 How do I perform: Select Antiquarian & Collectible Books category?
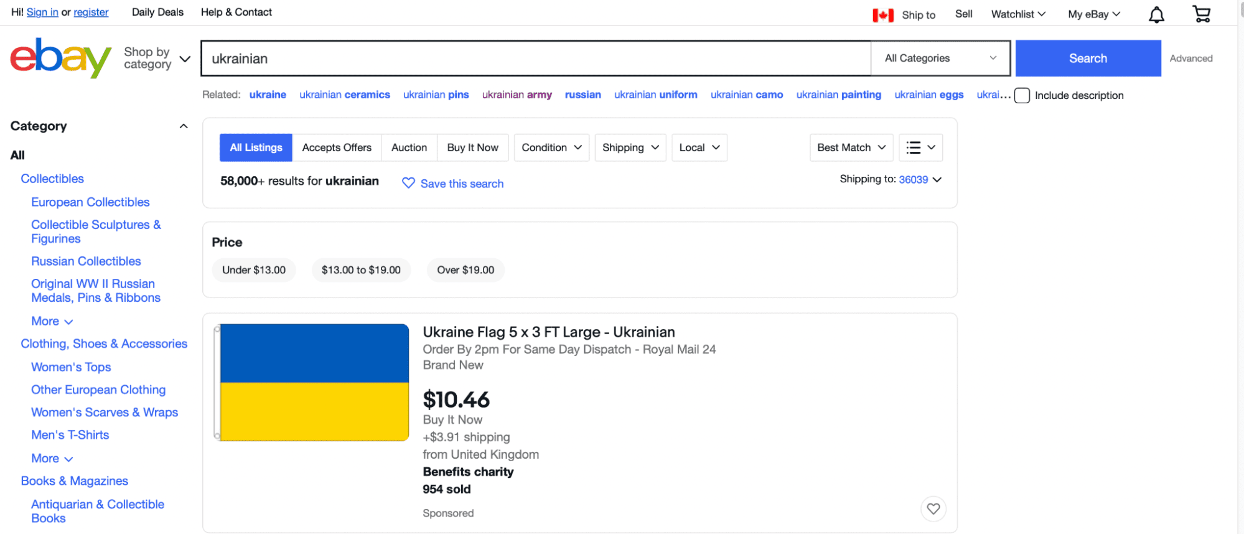[x=98, y=511]
